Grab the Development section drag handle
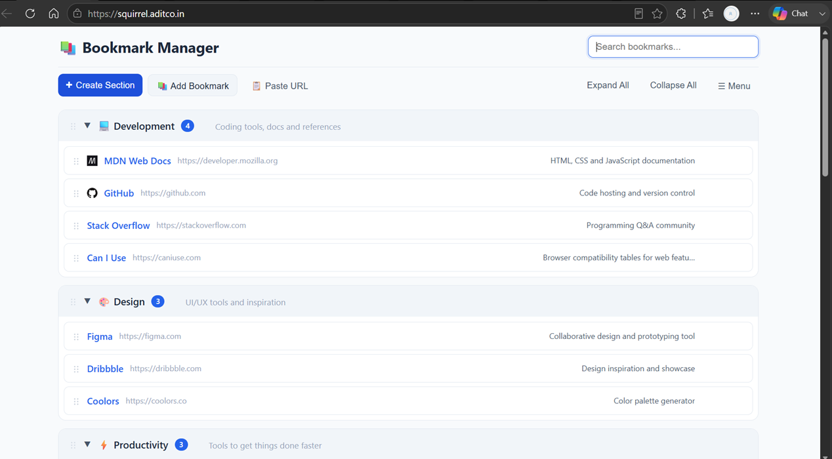This screenshot has width=832, height=459. pos(73,127)
